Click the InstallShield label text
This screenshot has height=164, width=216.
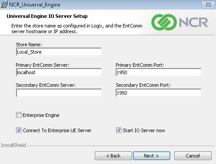pyautogui.click(x=13, y=145)
